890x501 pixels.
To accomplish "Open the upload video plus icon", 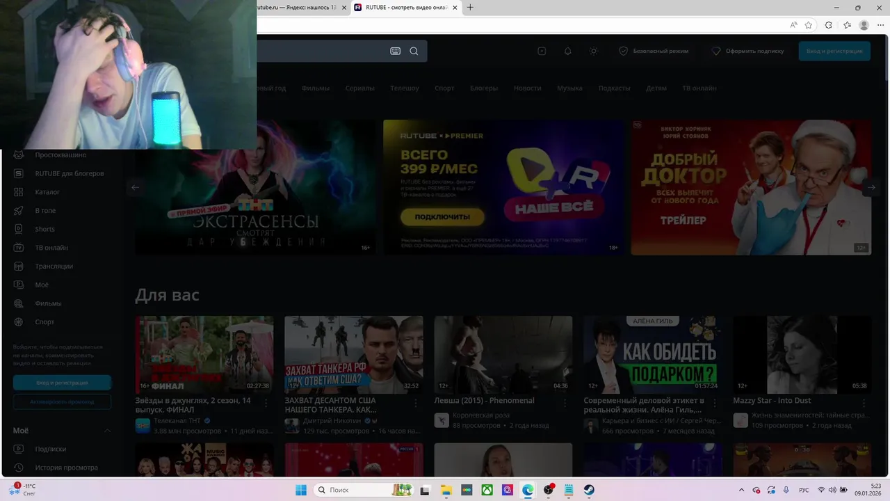I will pyautogui.click(x=542, y=51).
